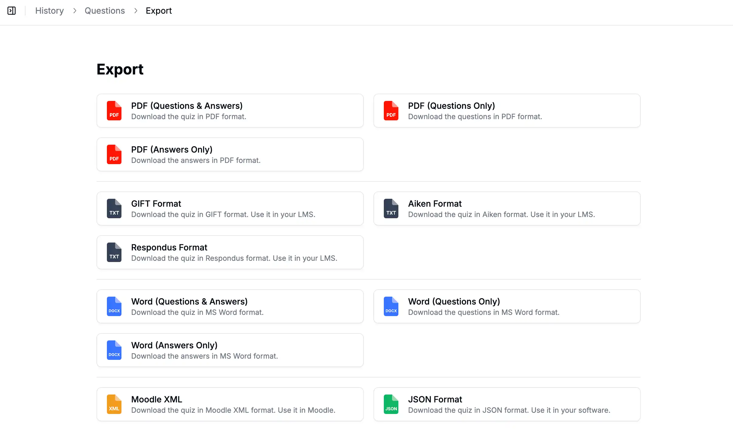Click chevron between History and Questions
The height and width of the screenshot is (448, 733).
click(x=75, y=11)
